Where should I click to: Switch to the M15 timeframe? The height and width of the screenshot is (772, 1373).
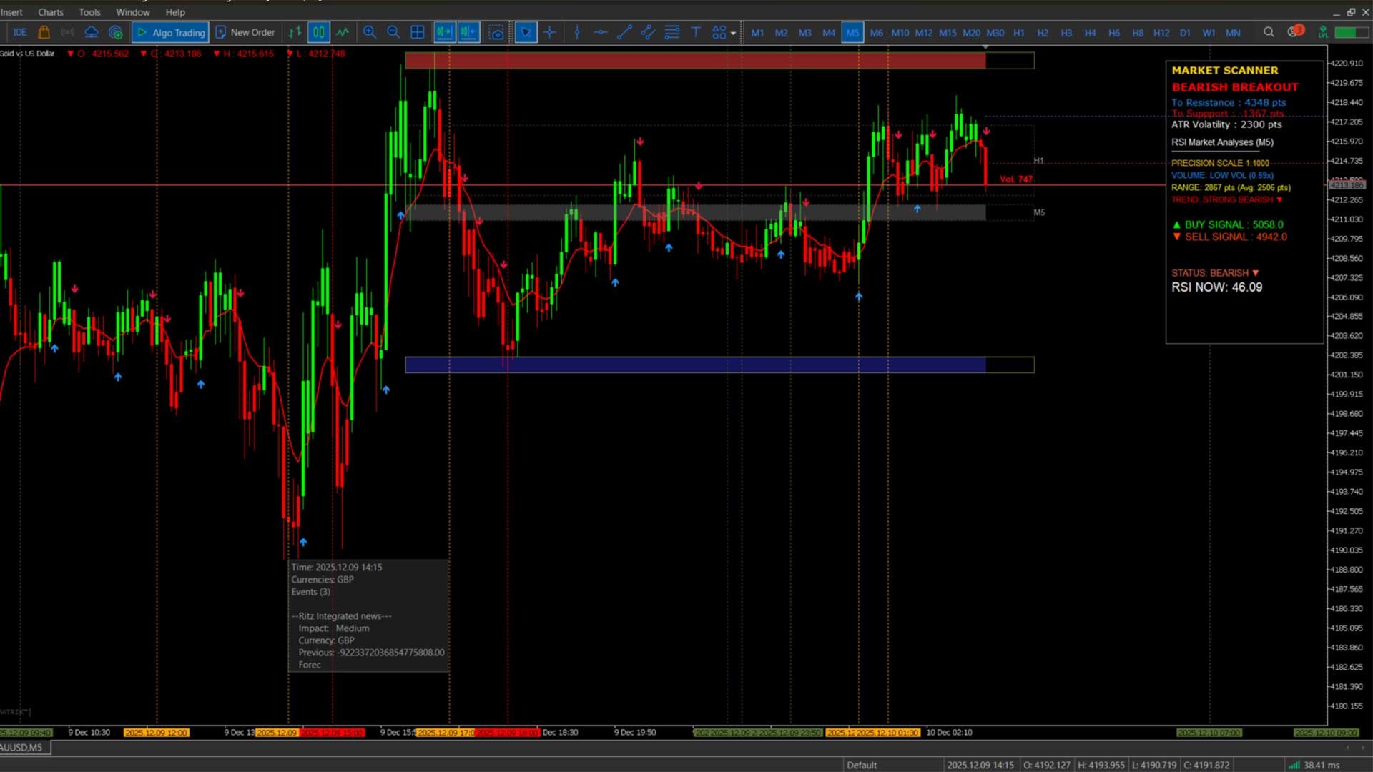click(x=947, y=33)
